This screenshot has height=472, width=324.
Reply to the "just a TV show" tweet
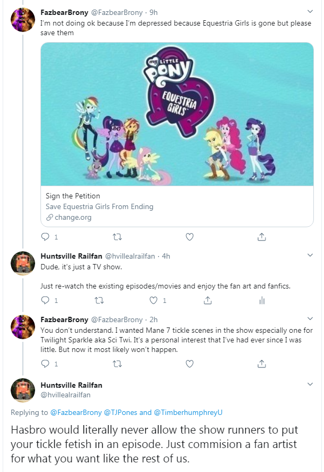click(x=45, y=301)
